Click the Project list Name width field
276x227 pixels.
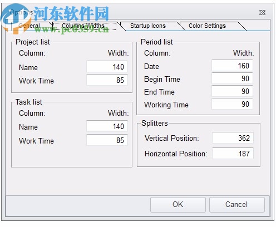click(107, 67)
